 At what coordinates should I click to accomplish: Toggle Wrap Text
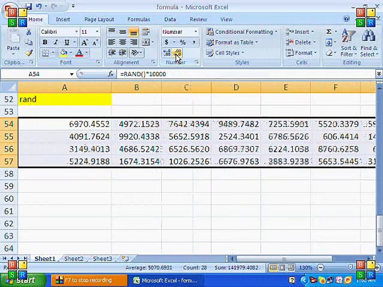point(146,32)
